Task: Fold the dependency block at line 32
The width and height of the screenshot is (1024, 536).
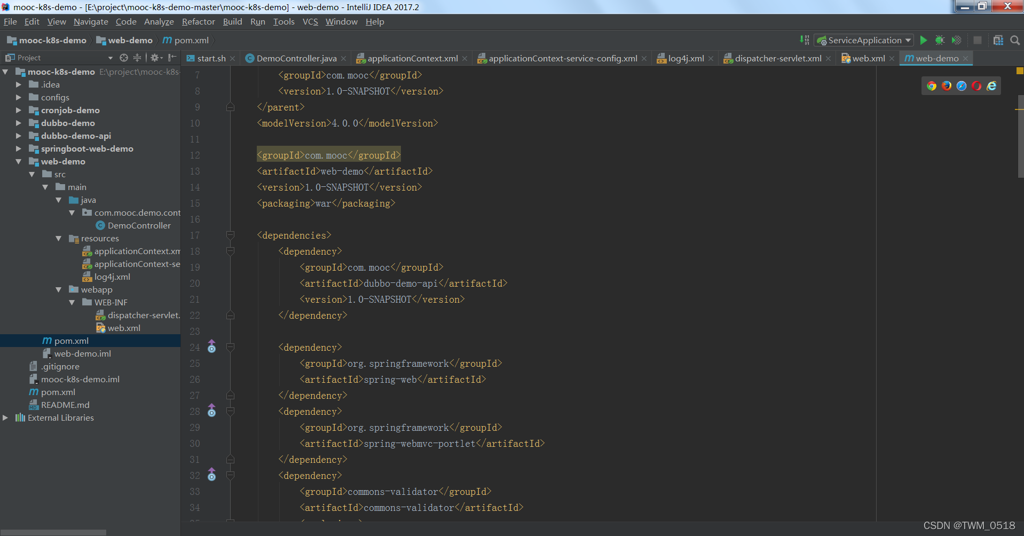Action: click(x=230, y=475)
